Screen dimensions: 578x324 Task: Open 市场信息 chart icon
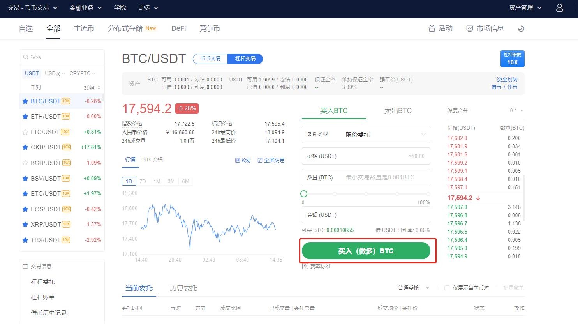470,28
